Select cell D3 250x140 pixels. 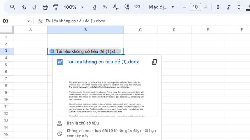pos(174,51)
